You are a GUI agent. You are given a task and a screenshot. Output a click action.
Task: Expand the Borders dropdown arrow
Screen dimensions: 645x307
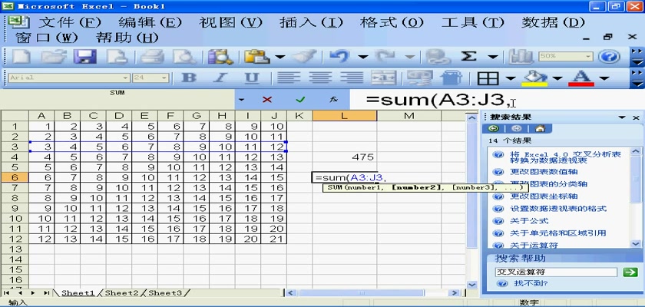coord(510,78)
